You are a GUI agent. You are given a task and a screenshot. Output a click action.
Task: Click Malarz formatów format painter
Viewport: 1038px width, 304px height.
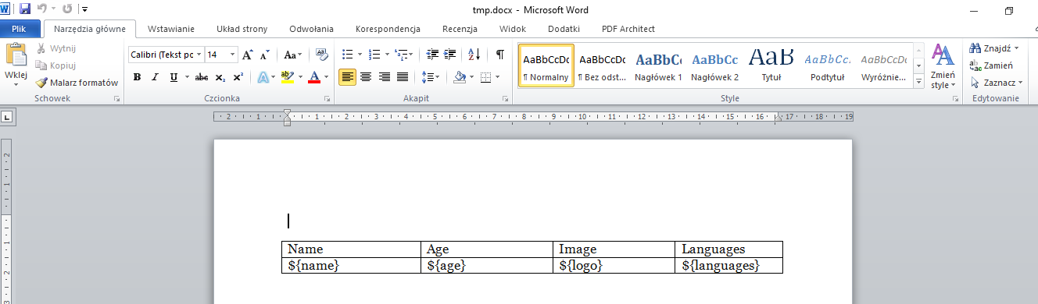[x=77, y=83]
